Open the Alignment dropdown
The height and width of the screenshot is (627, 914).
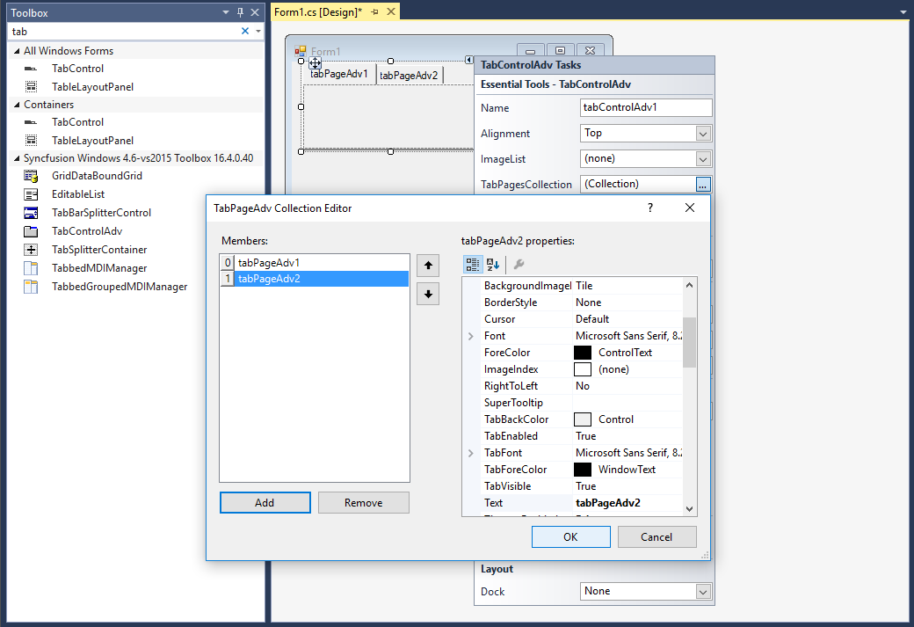click(x=702, y=134)
